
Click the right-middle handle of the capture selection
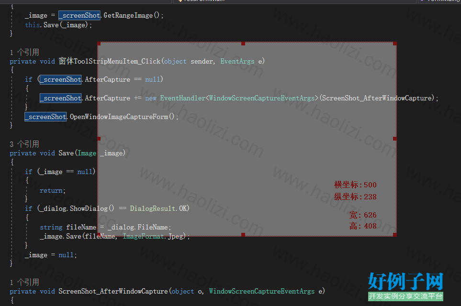[395, 139]
